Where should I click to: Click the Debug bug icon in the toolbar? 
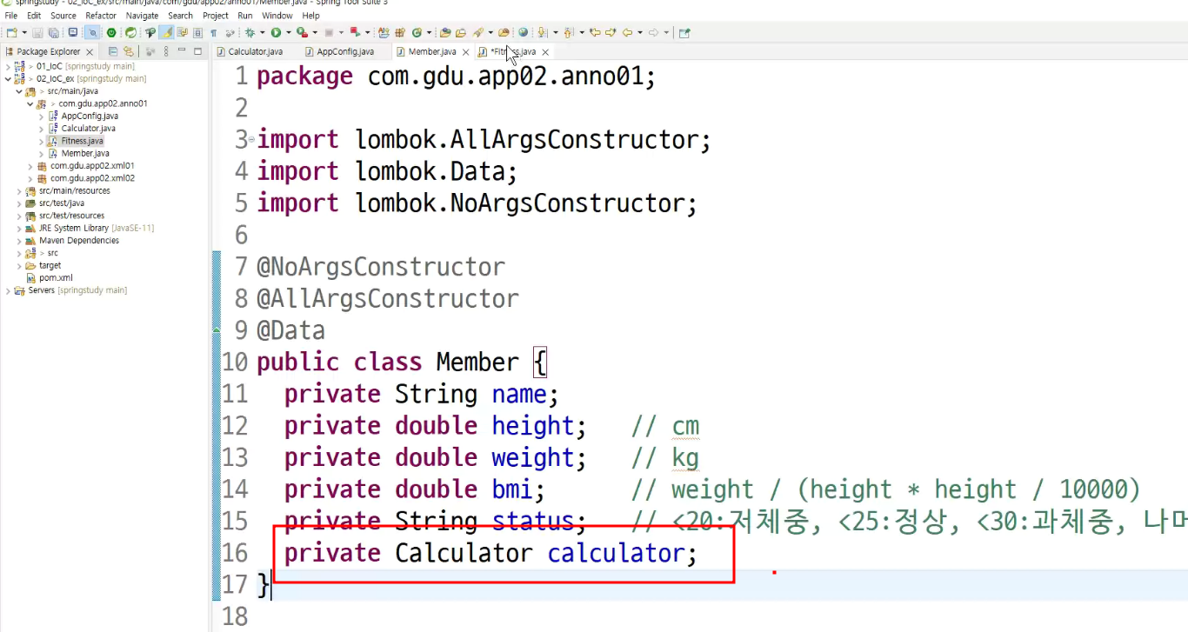coord(250,33)
